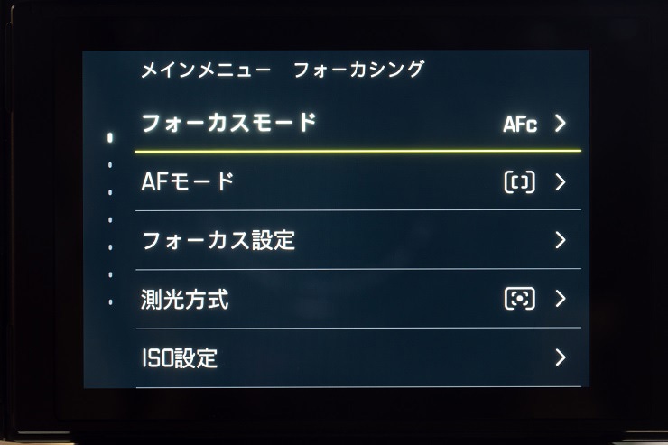This screenshot has height=445, width=668.
Task: Open ISO設定 via its chevron
Action: point(561,357)
